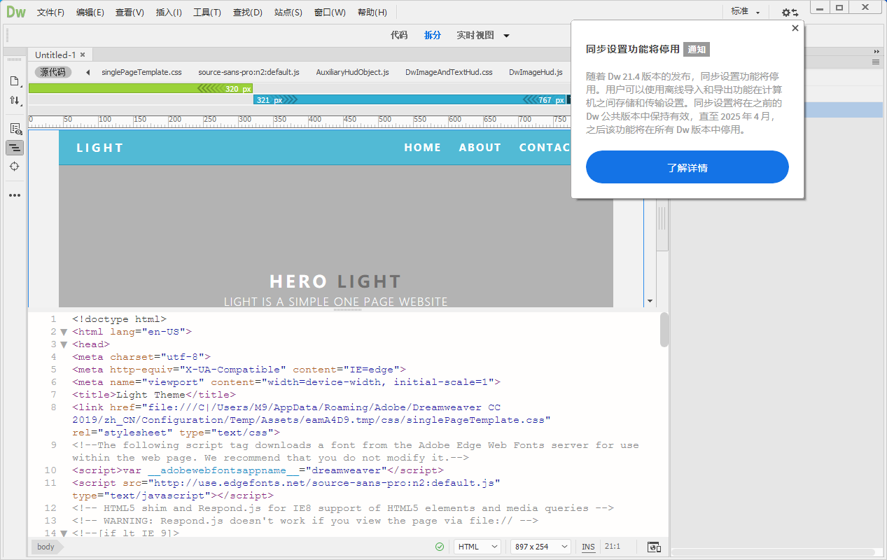Screen dimensions: 887x560
Task: Open the 站点(S) menu
Action: (x=288, y=13)
